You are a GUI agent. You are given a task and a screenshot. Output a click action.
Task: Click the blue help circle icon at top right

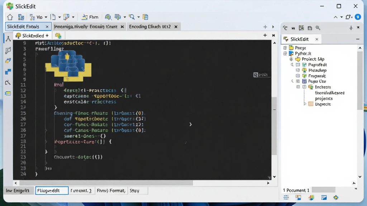(x=358, y=17)
